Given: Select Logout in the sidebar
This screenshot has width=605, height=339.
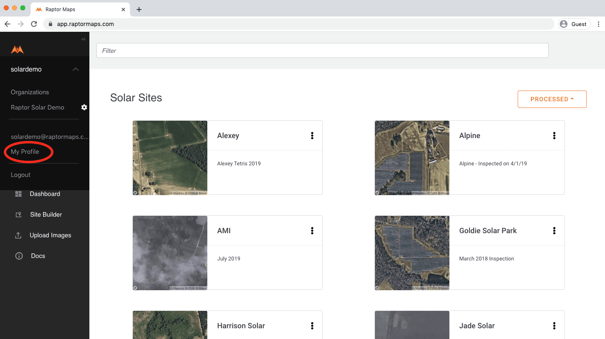Looking at the screenshot, I should tap(21, 175).
